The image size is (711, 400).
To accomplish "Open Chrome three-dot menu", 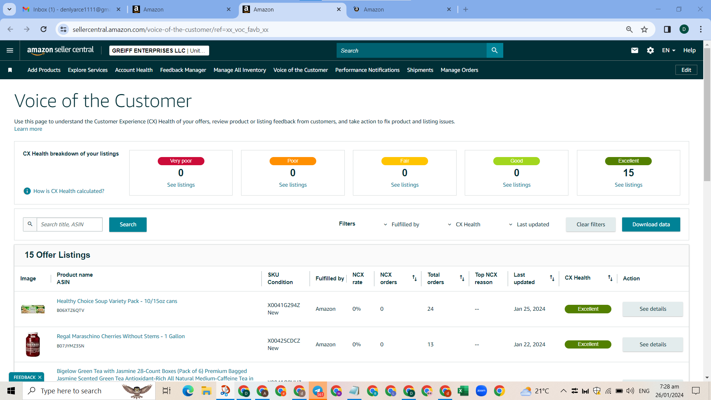I will click(x=701, y=29).
